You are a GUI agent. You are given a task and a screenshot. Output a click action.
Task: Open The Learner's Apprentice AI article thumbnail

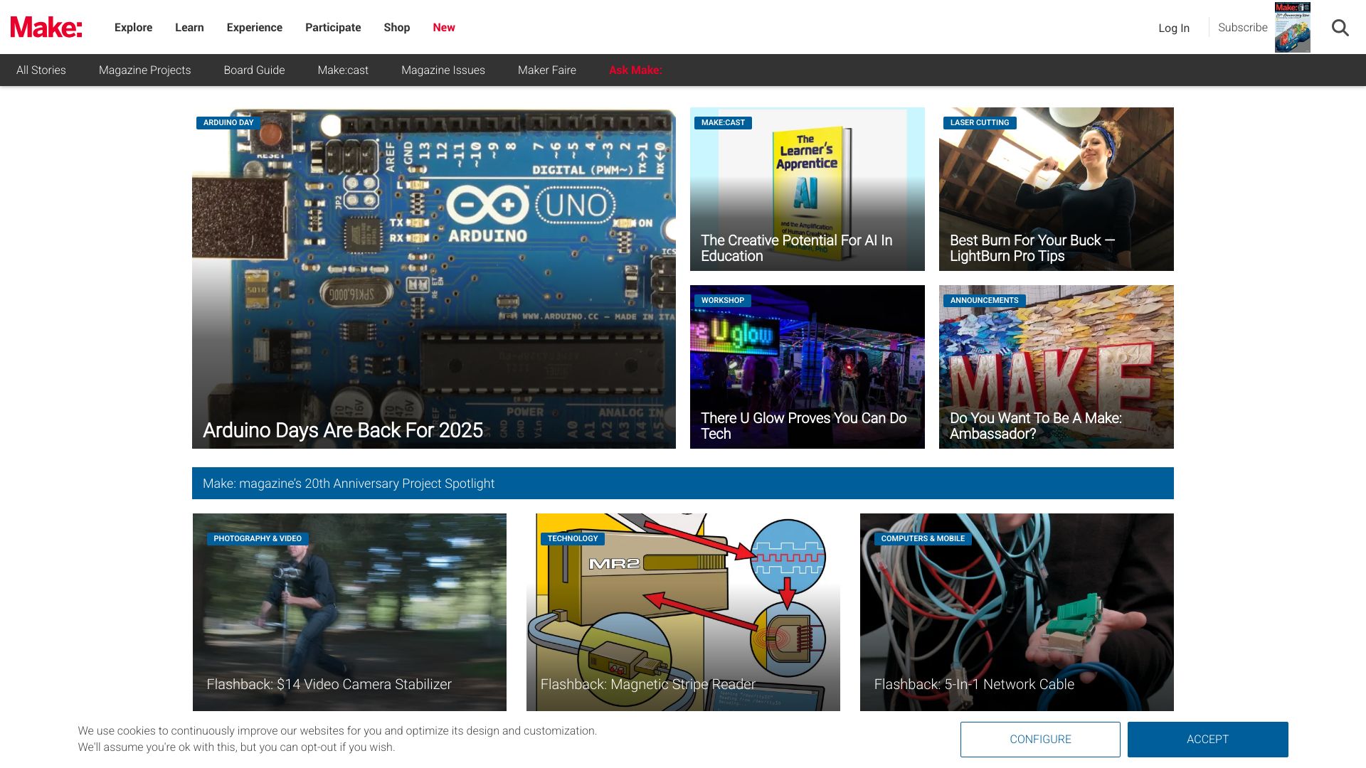(807, 188)
